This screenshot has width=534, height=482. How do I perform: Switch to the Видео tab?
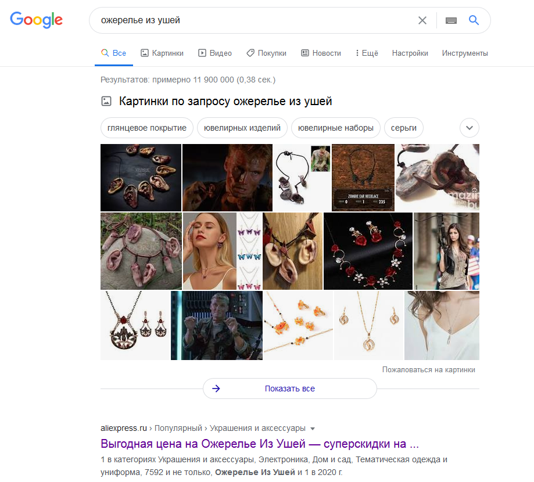click(215, 53)
